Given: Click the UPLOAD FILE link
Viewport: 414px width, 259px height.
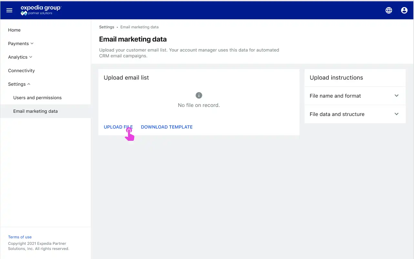Looking at the screenshot, I should 118,127.
